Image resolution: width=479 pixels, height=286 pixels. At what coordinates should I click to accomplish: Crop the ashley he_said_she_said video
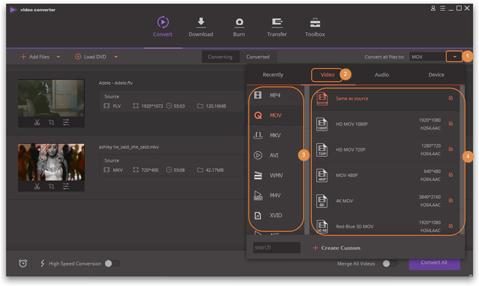(51, 186)
